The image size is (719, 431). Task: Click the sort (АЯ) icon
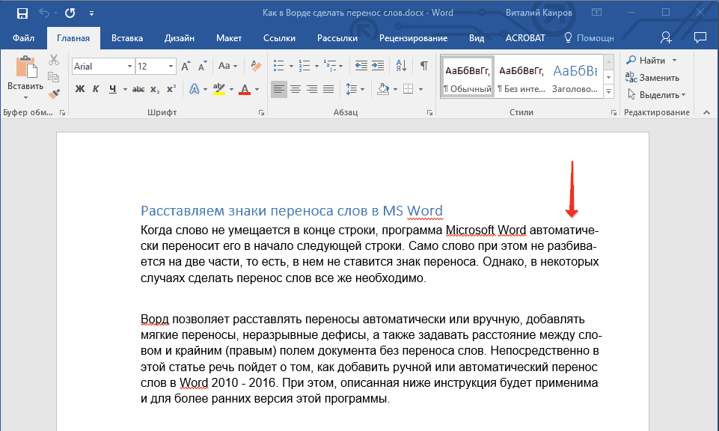[402, 65]
